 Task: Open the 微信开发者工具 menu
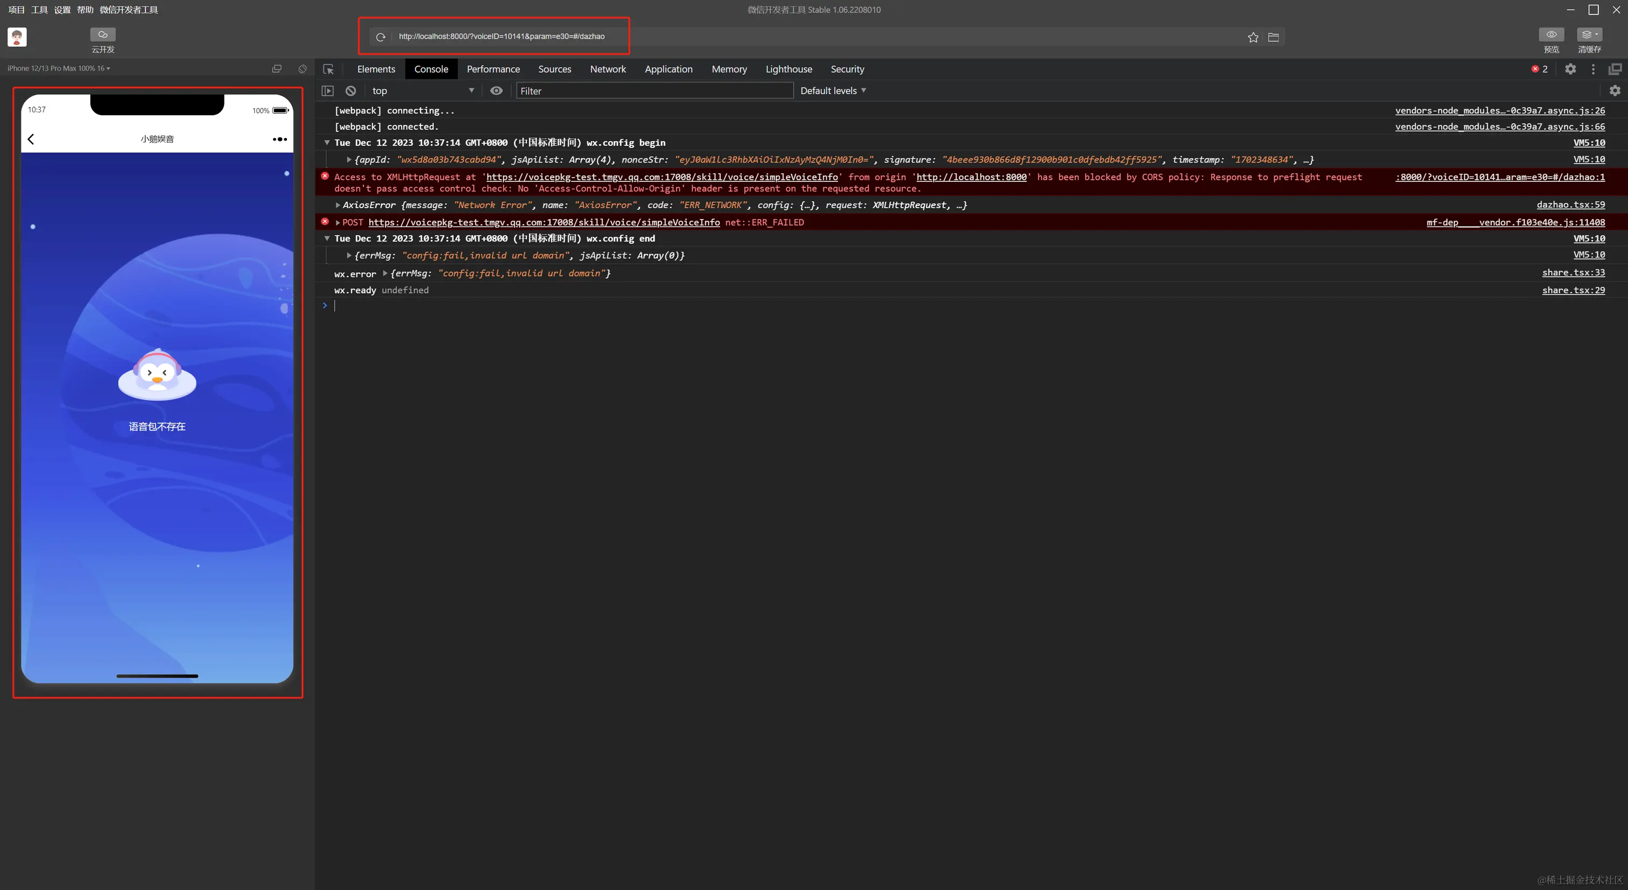(129, 10)
